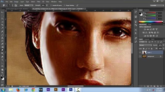Select the Eraser tool
The width and height of the screenshot is (165, 92).
pos(2,44)
